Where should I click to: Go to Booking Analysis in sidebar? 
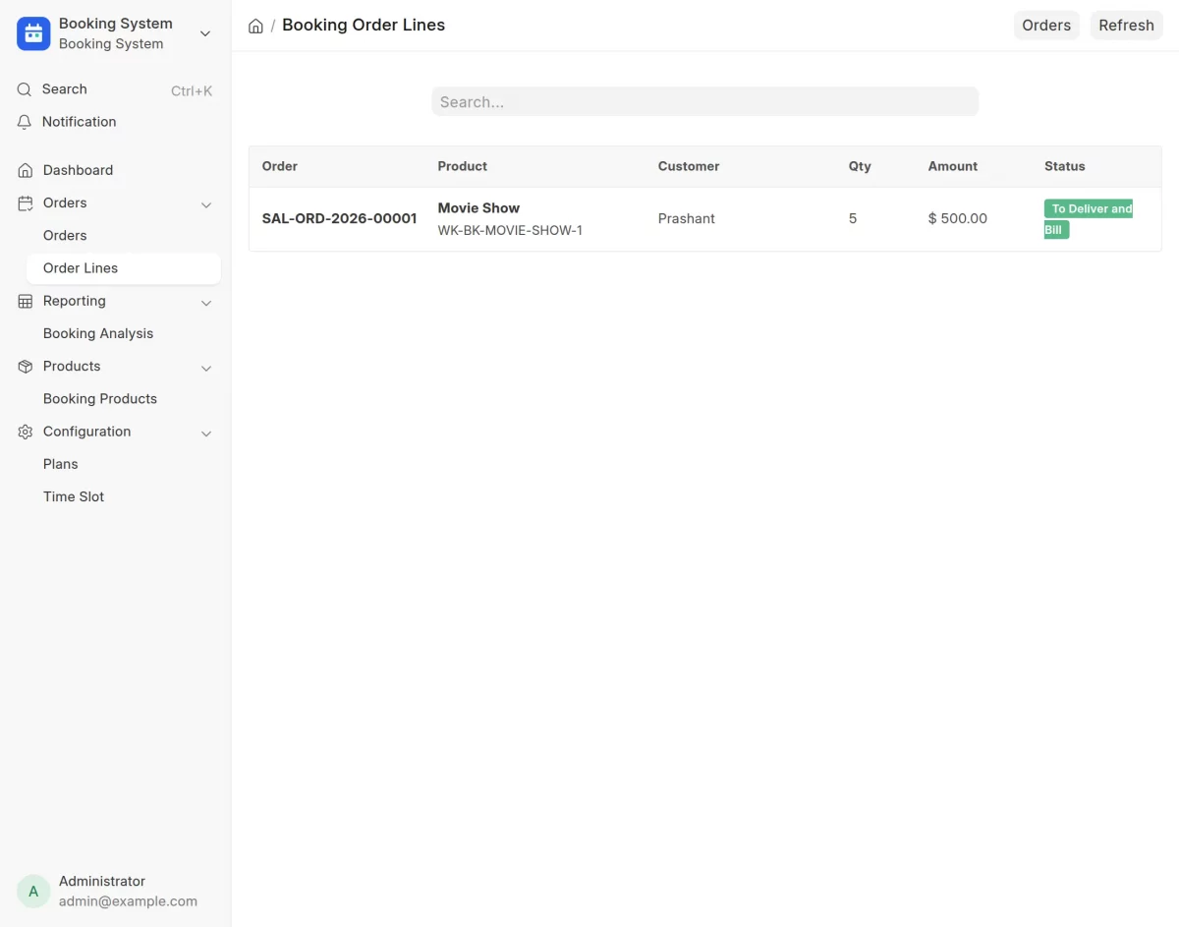pos(98,333)
